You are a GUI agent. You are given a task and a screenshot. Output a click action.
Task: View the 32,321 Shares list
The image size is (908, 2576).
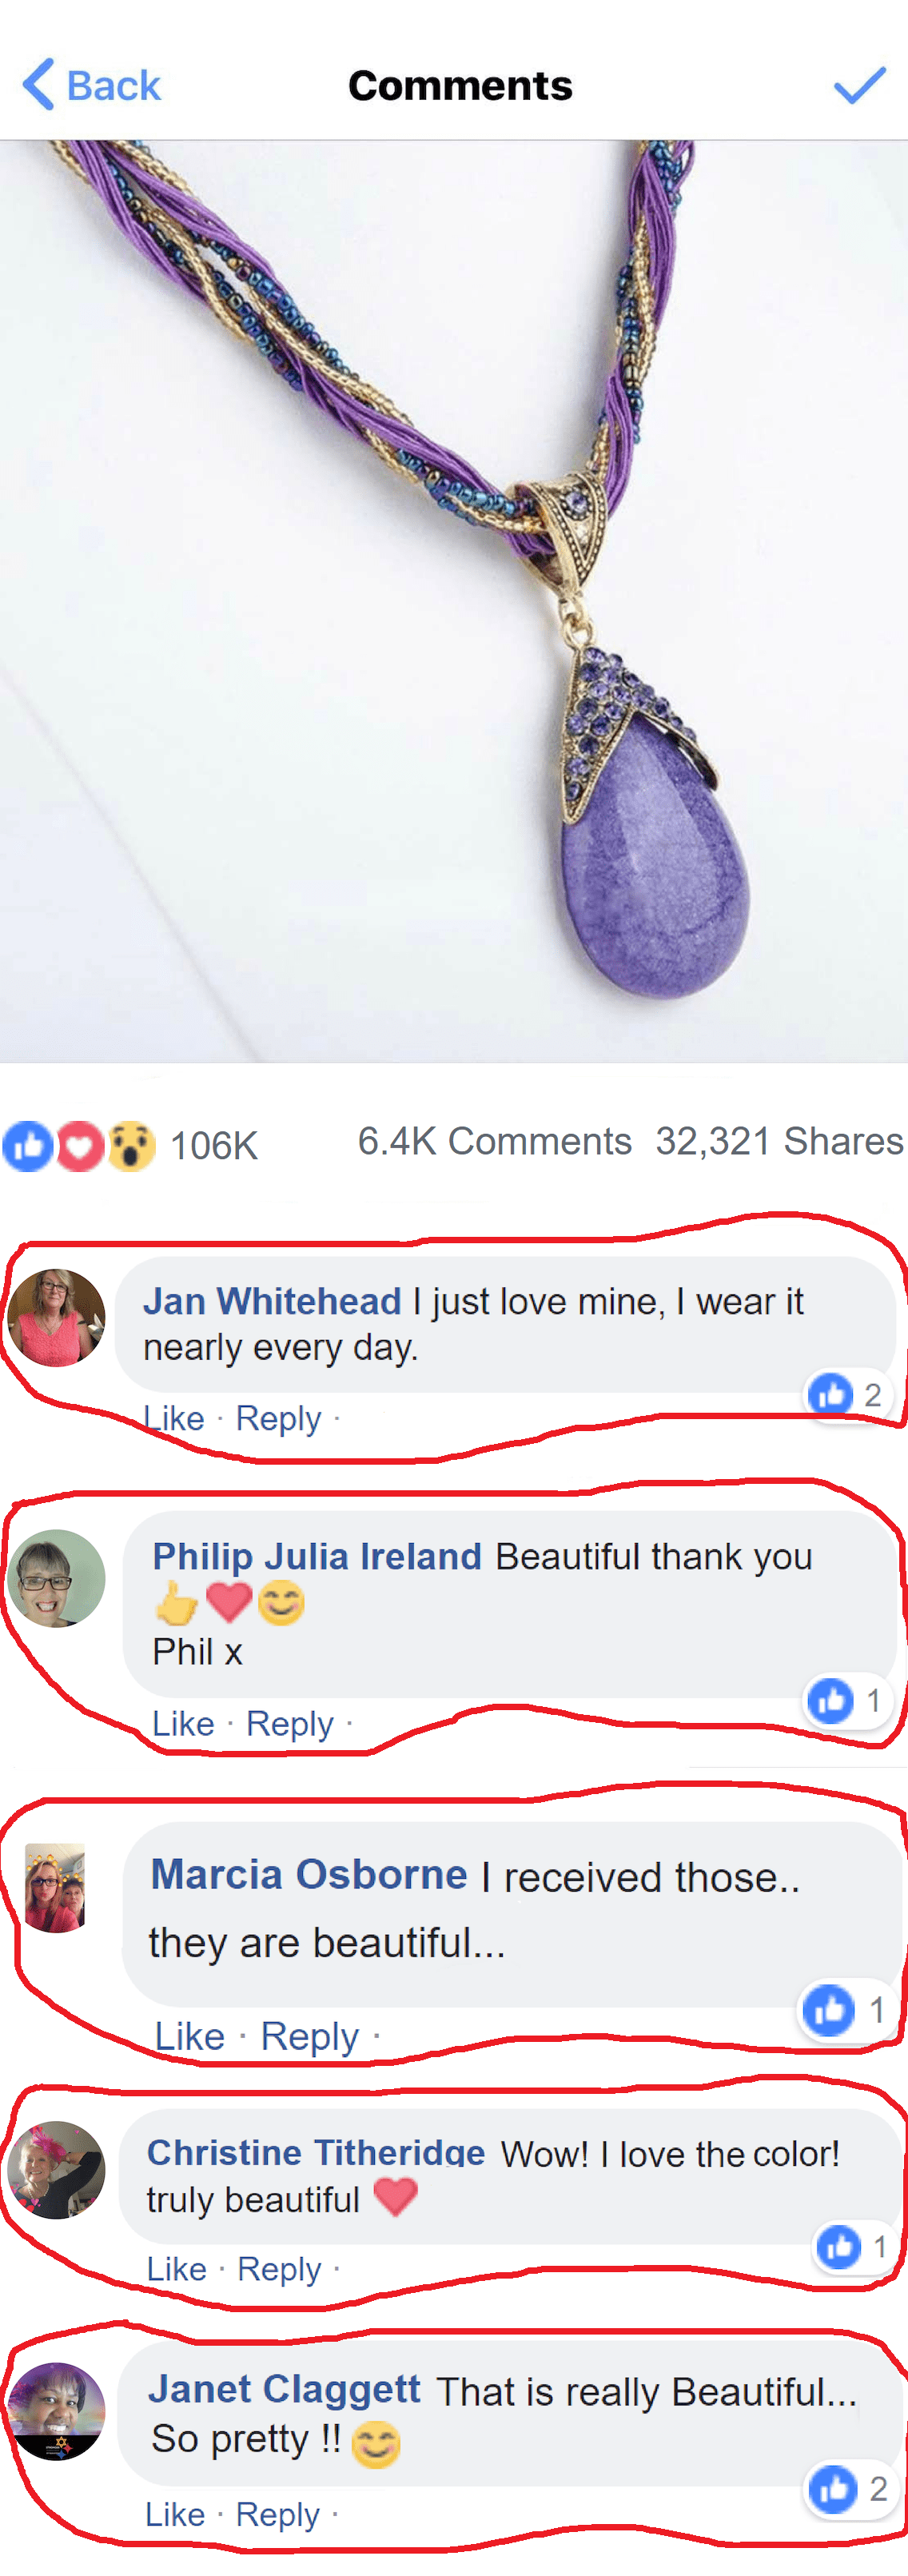(779, 1141)
